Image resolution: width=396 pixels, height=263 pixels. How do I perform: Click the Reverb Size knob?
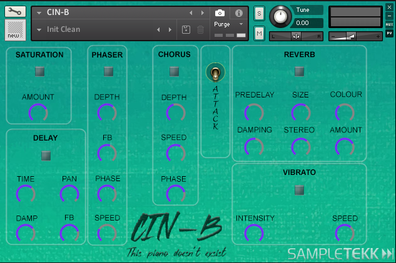click(x=300, y=112)
